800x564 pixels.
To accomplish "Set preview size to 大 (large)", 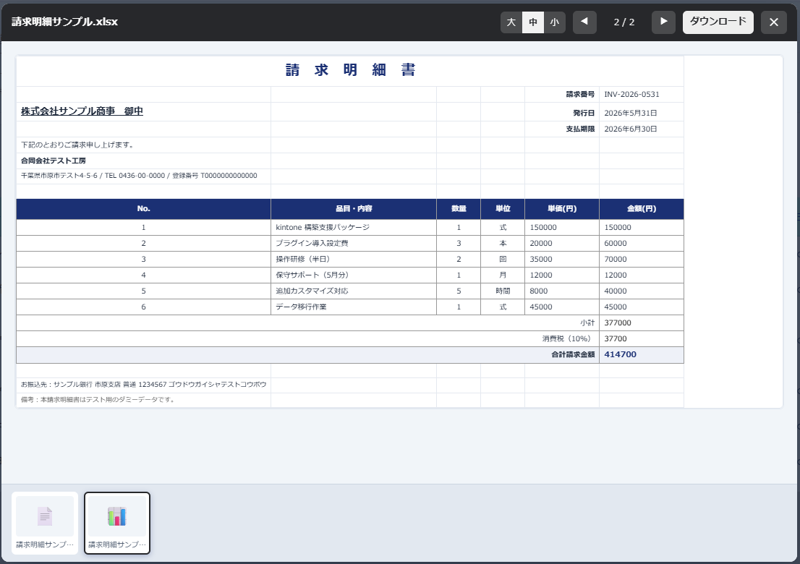I will [511, 22].
